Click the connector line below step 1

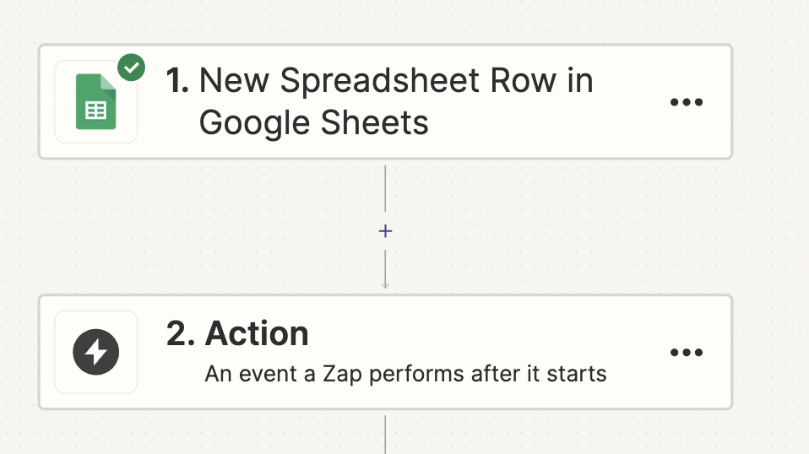click(385, 188)
